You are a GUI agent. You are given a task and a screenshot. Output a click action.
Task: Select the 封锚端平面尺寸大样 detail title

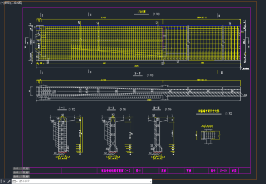pyautogui.click(x=209, y=111)
